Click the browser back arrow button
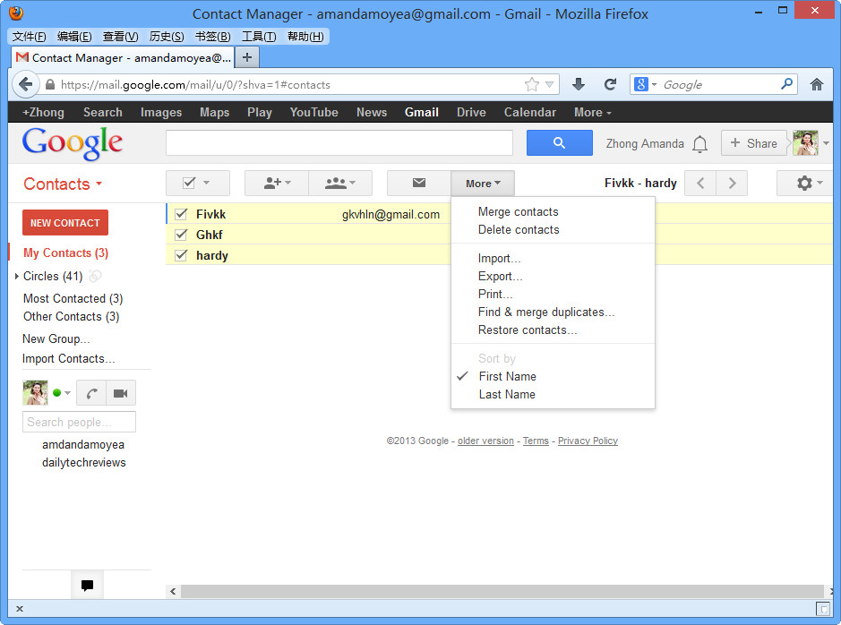This screenshot has height=625, width=841. click(x=25, y=85)
